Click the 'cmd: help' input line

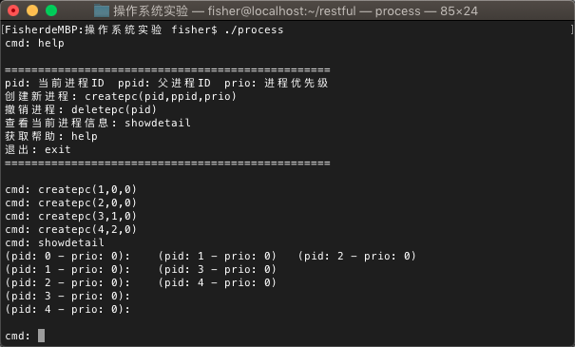35,44
